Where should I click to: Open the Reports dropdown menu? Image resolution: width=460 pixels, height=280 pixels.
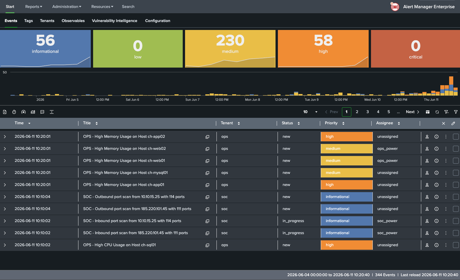click(34, 6)
